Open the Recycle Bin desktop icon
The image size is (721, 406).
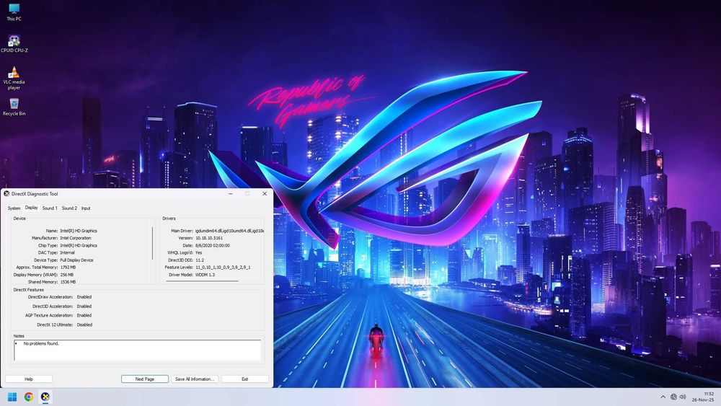click(14, 107)
